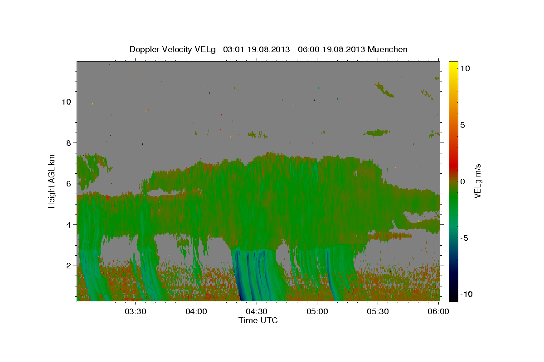544x362 pixels.
Task: Click the colorbar value -10 label
Action: pyautogui.click(x=466, y=295)
